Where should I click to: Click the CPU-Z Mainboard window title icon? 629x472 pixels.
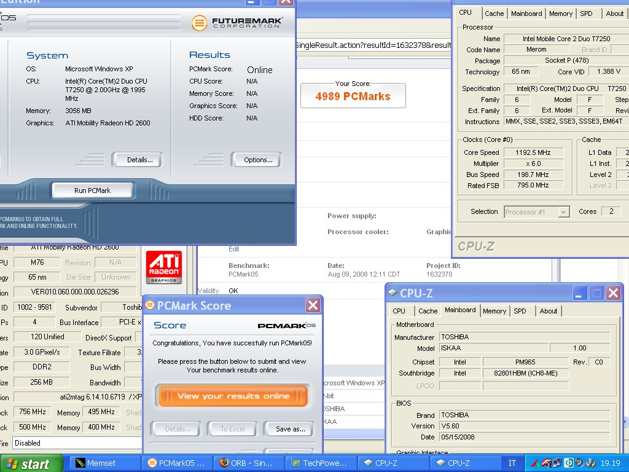tap(393, 293)
